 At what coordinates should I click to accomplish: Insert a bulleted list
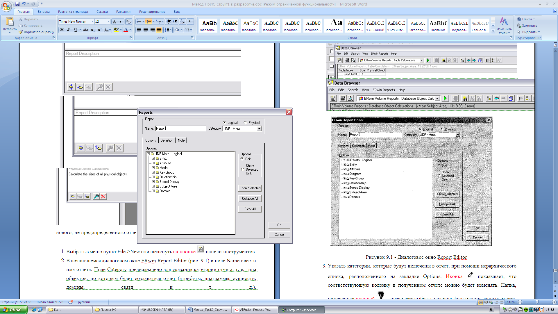click(x=139, y=22)
